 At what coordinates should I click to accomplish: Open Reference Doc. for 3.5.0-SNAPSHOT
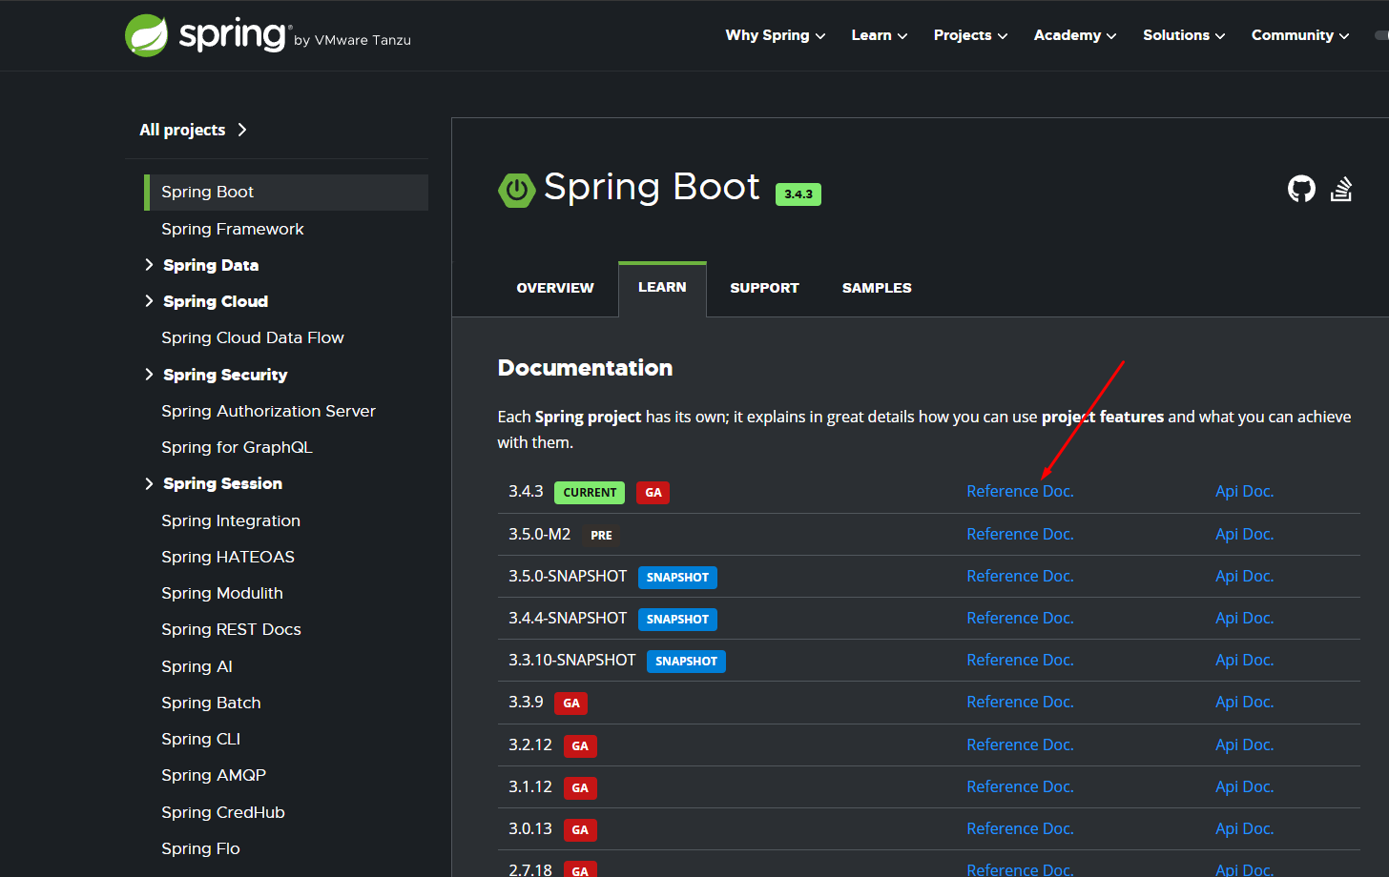1020,576
